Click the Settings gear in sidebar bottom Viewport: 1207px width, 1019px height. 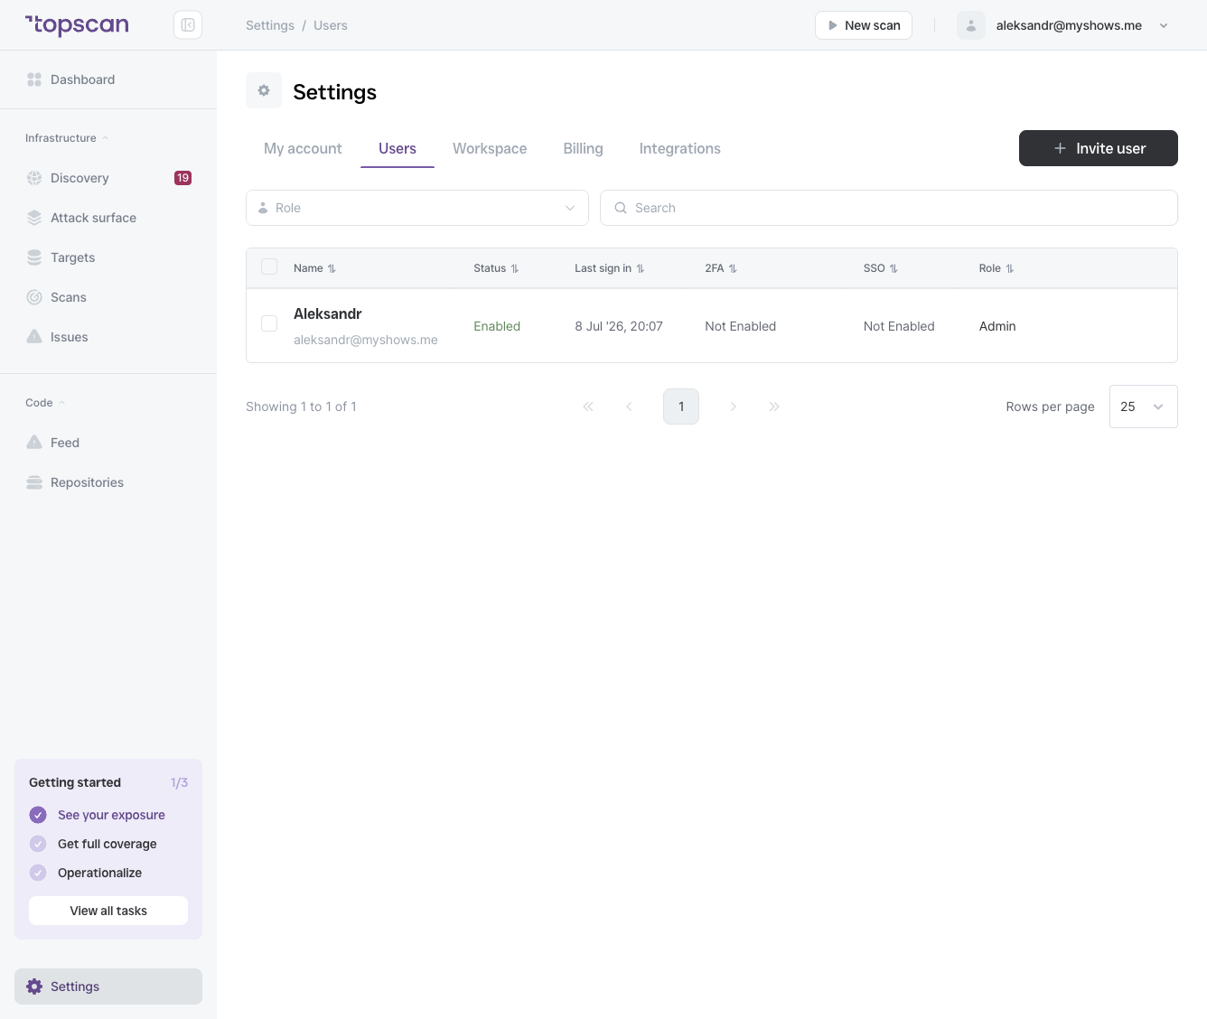[x=34, y=986]
